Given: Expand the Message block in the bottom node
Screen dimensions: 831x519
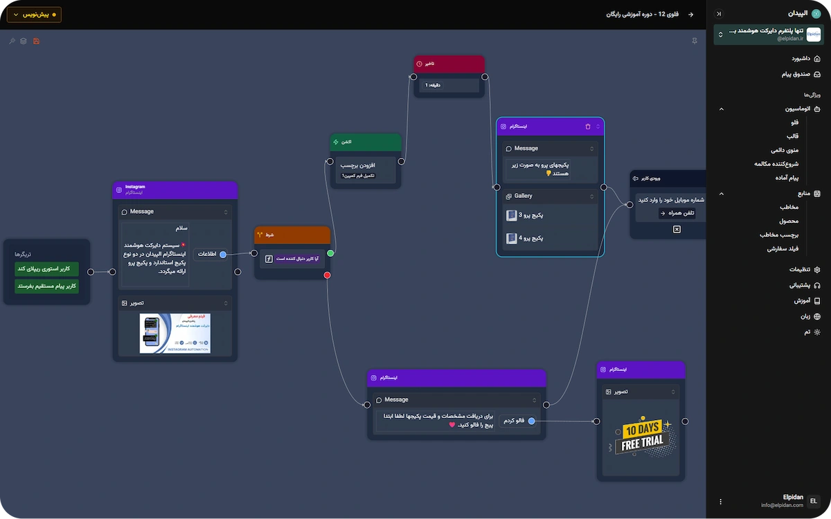Looking at the screenshot, I should (535, 399).
